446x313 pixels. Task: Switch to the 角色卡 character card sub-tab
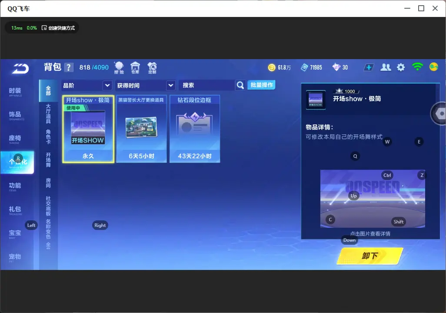[48, 137]
